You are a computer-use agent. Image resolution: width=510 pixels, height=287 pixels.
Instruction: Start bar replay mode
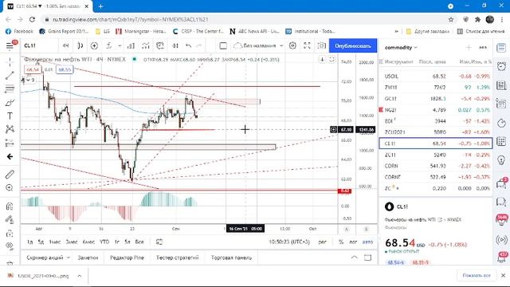click(175, 46)
